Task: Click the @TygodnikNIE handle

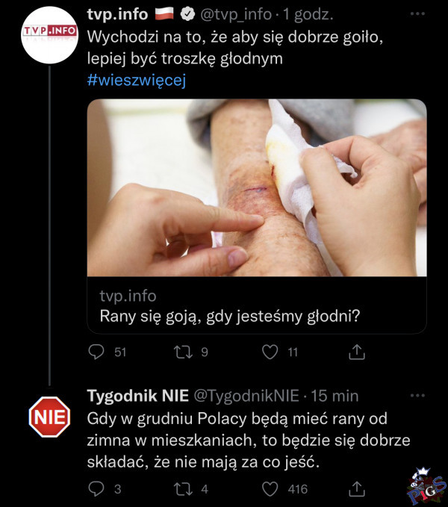Action: (246, 396)
